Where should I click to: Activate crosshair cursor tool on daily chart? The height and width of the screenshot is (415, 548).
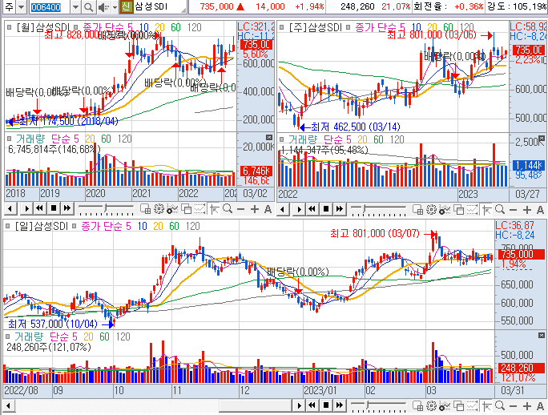[x=486, y=405]
